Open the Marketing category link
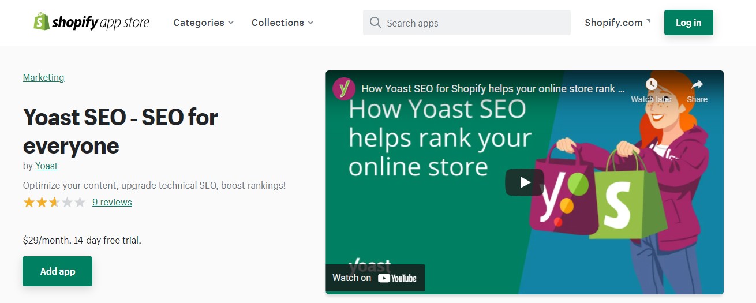Screen dimensions: 756x303 coord(43,77)
